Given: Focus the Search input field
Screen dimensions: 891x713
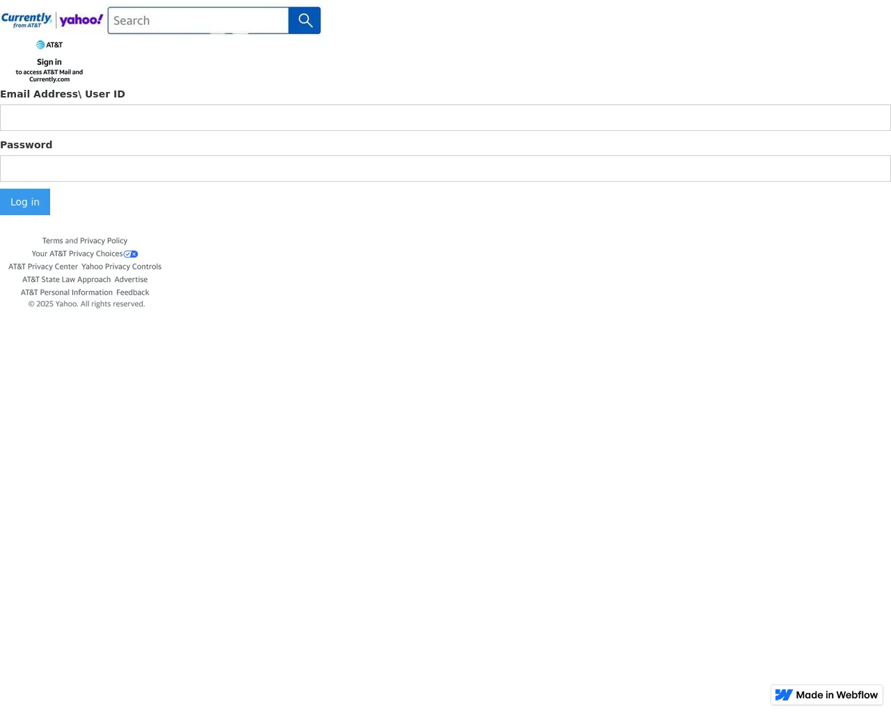Looking at the screenshot, I should point(198,20).
